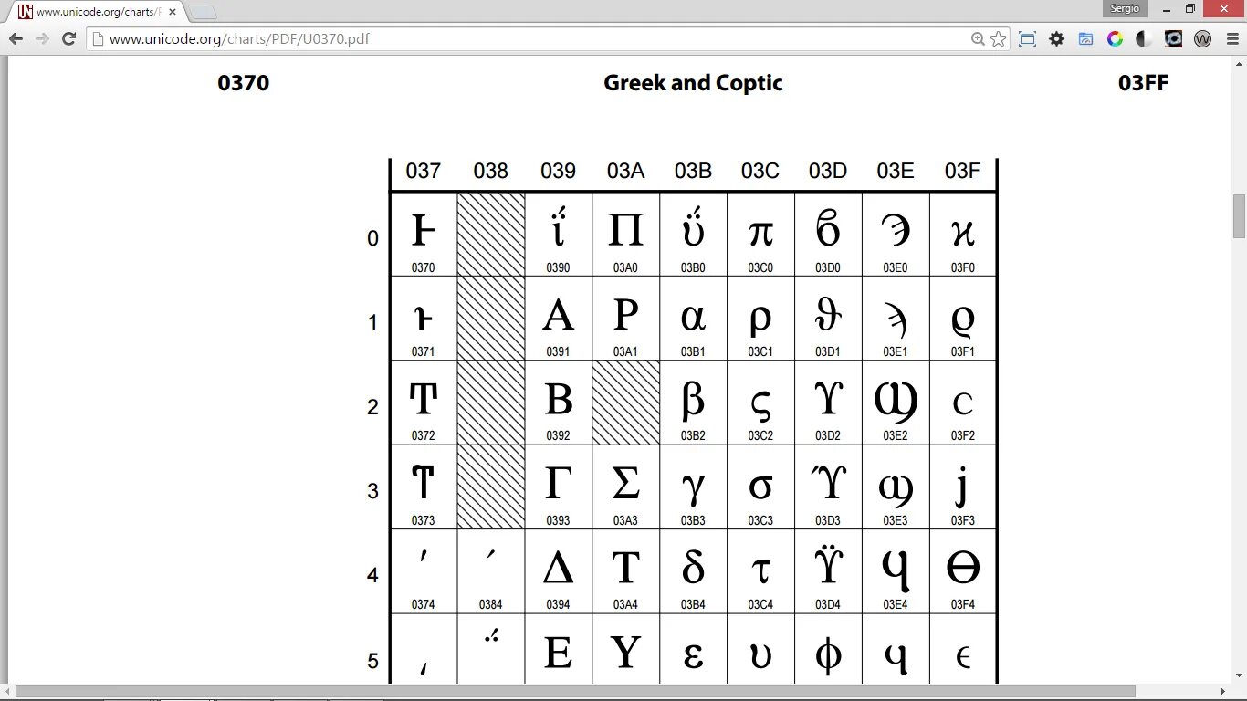
Task: Click the page icon beside the URL
Action: 97,38
